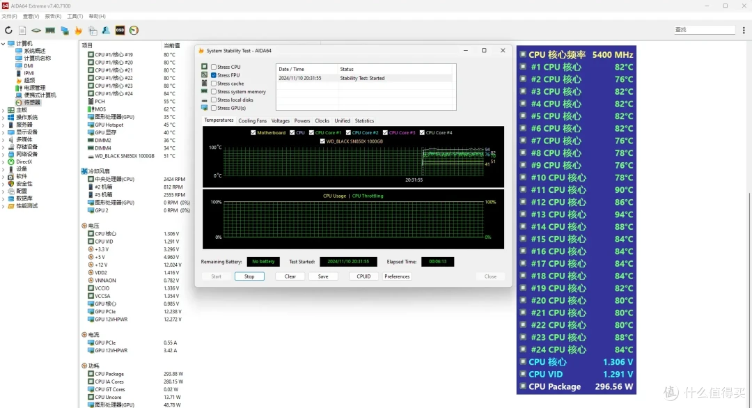Click the Stop button

(x=249, y=276)
